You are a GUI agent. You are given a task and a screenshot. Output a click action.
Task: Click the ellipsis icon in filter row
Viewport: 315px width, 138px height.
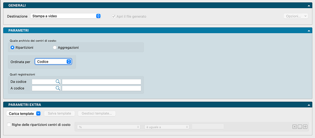coord(300,127)
